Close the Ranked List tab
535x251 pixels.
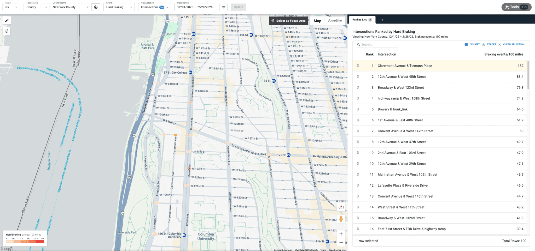(370, 20)
